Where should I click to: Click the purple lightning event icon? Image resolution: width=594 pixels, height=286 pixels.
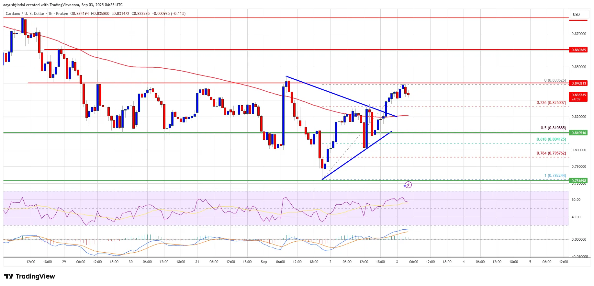(408, 185)
